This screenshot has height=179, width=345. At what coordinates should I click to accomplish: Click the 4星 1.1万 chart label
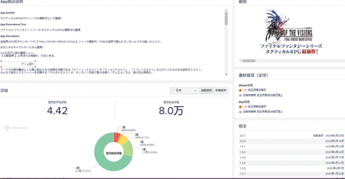149,151
